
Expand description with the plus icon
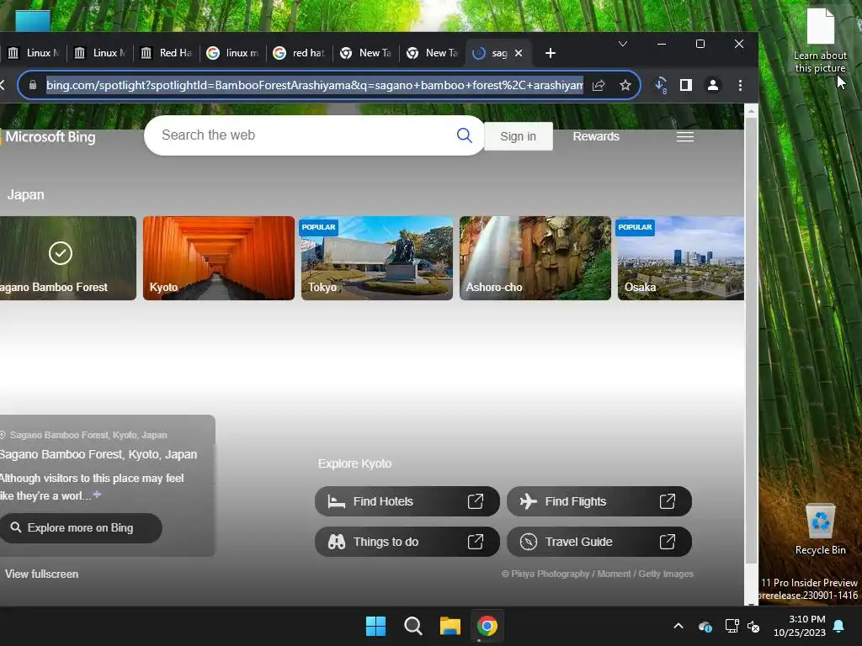[x=98, y=495]
